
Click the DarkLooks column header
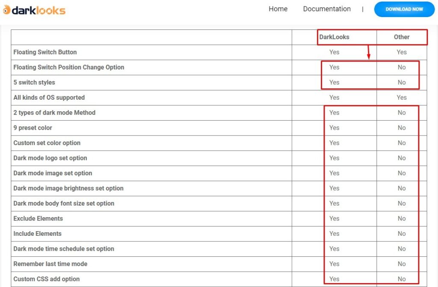pos(334,37)
